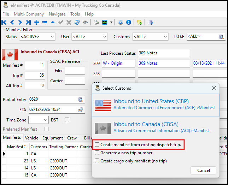Open the question mark help icon
Viewport: 228px width, 185px height.
pos(121,22)
